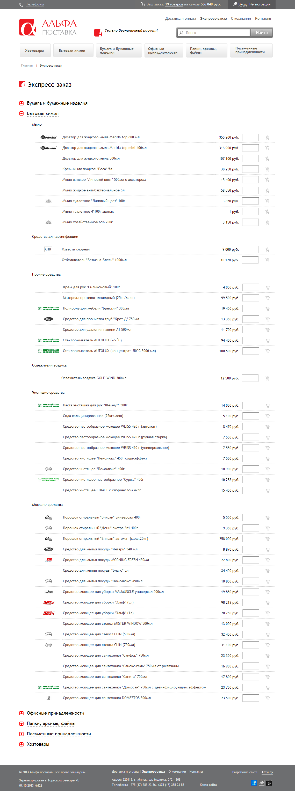Expand the Письменные принадлежности section
The width and height of the screenshot is (295, 791).
[59, 734]
